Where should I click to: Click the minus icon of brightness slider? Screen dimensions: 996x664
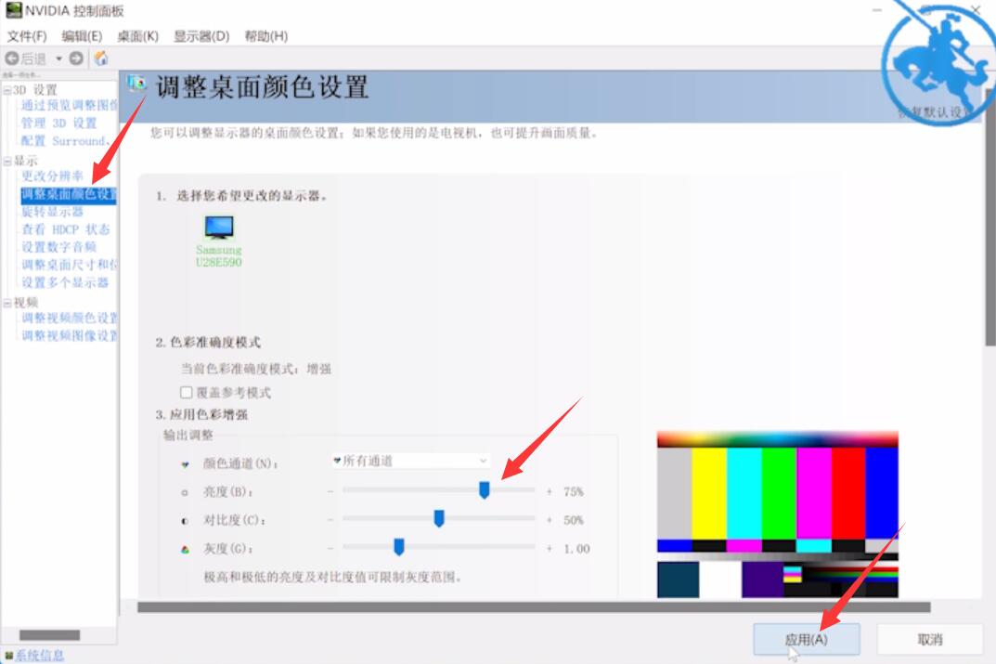click(330, 491)
